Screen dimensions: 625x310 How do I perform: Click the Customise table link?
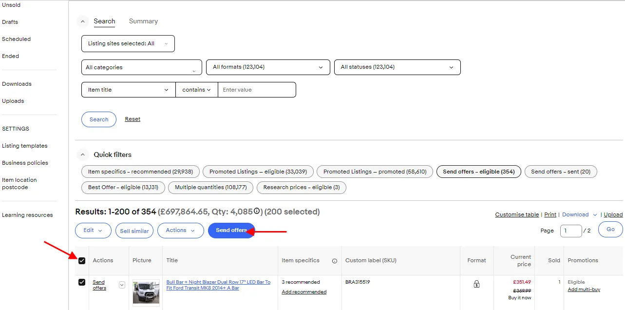517,214
